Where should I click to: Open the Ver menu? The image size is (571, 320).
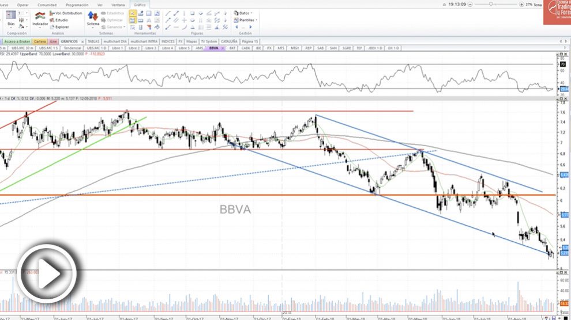pos(100,5)
